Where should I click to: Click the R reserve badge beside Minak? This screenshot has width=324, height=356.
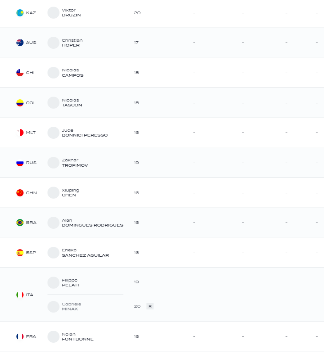pyautogui.click(x=150, y=306)
